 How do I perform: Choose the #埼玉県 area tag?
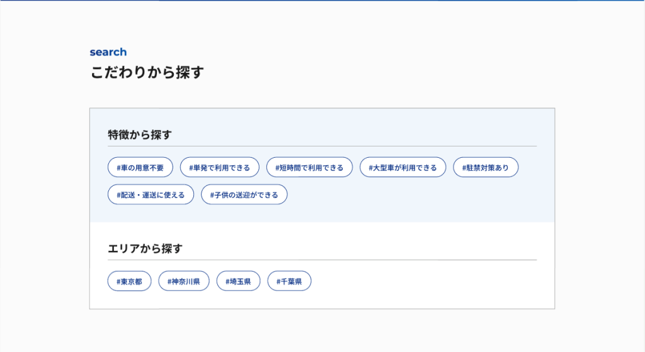point(238,282)
